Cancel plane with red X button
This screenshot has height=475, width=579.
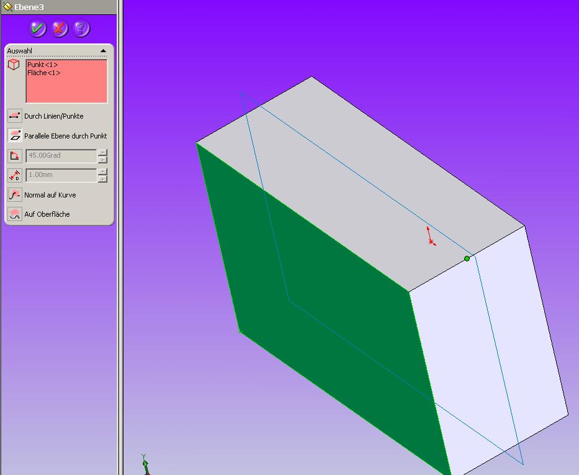tap(59, 29)
